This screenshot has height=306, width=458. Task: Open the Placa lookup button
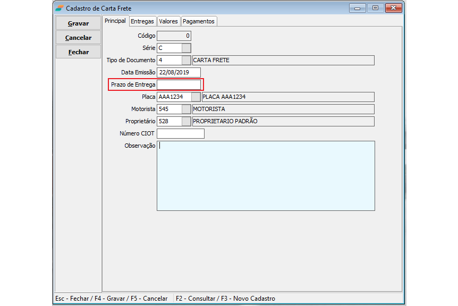196,97
